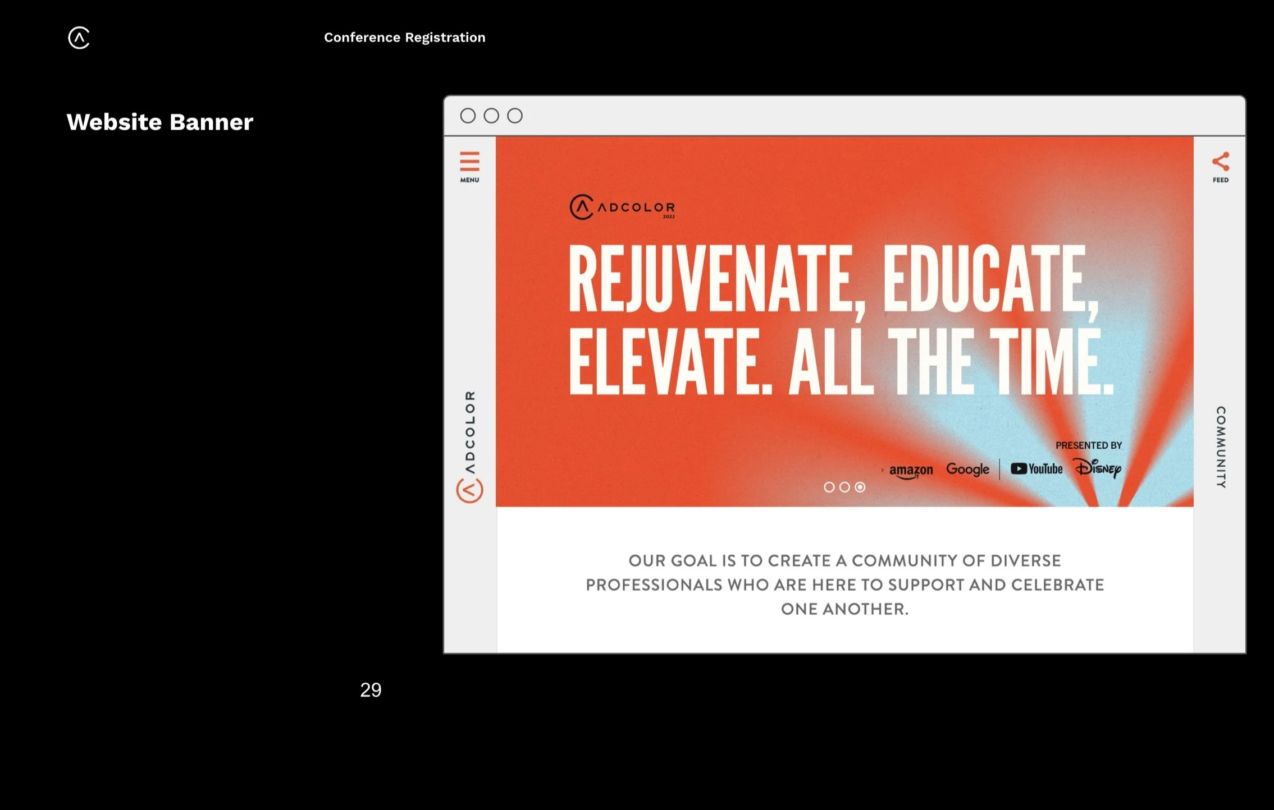Click the Conference Registration header text
Image resolution: width=1274 pixels, height=810 pixels.
pyautogui.click(x=404, y=38)
